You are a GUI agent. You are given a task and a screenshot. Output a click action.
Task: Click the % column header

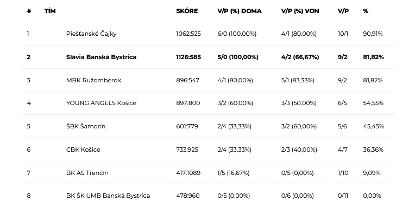366,11
